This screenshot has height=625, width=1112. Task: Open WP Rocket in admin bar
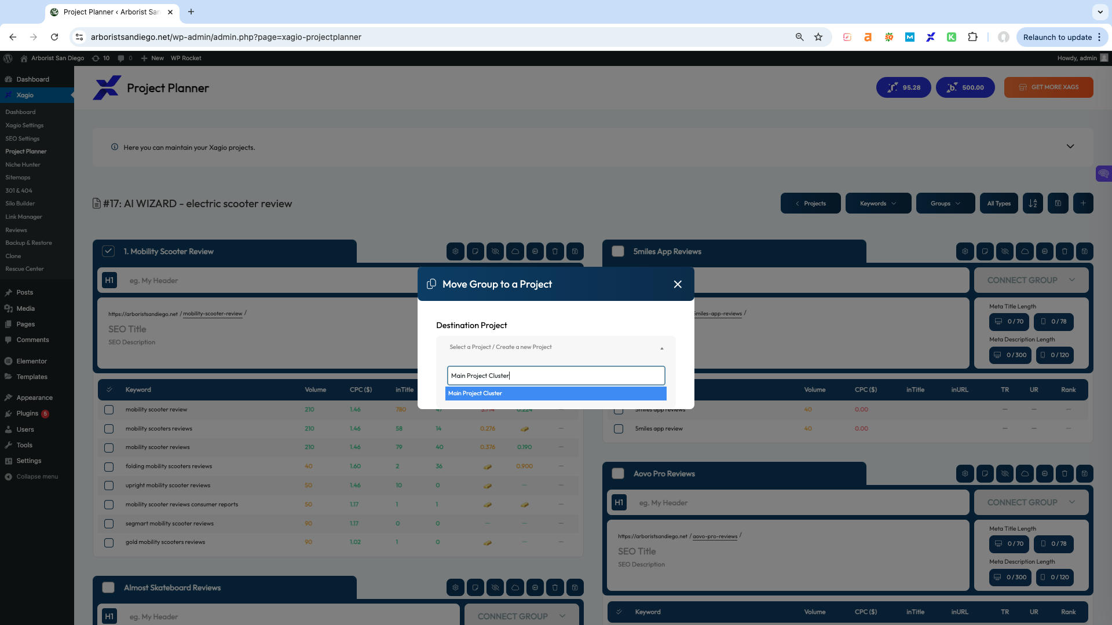click(186, 58)
